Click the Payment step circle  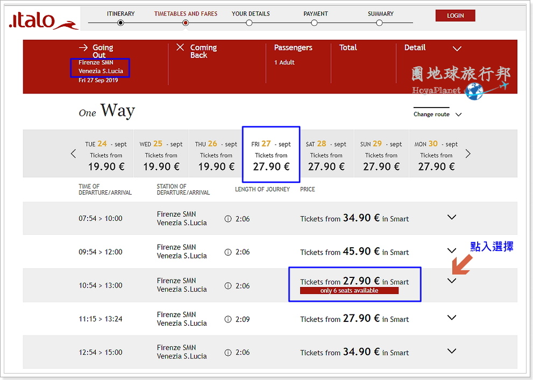(x=314, y=23)
